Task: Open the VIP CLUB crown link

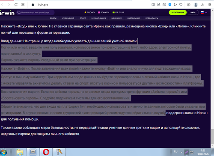Action: pos(118,12)
